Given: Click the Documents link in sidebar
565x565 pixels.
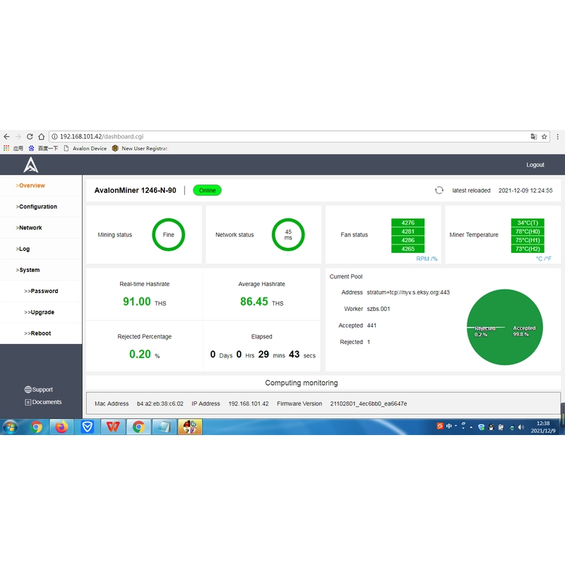Looking at the screenshot, I should pos(43,402).
